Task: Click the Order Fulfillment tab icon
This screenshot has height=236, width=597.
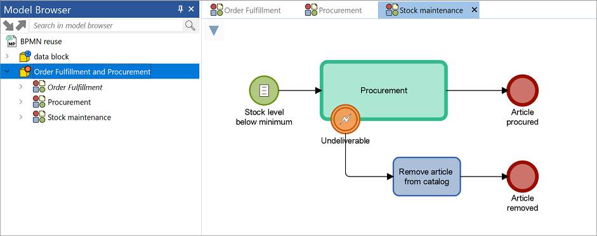Action: 217,10
